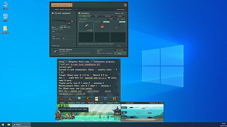Select the Bottom depth label underwater

coord(124,117)
